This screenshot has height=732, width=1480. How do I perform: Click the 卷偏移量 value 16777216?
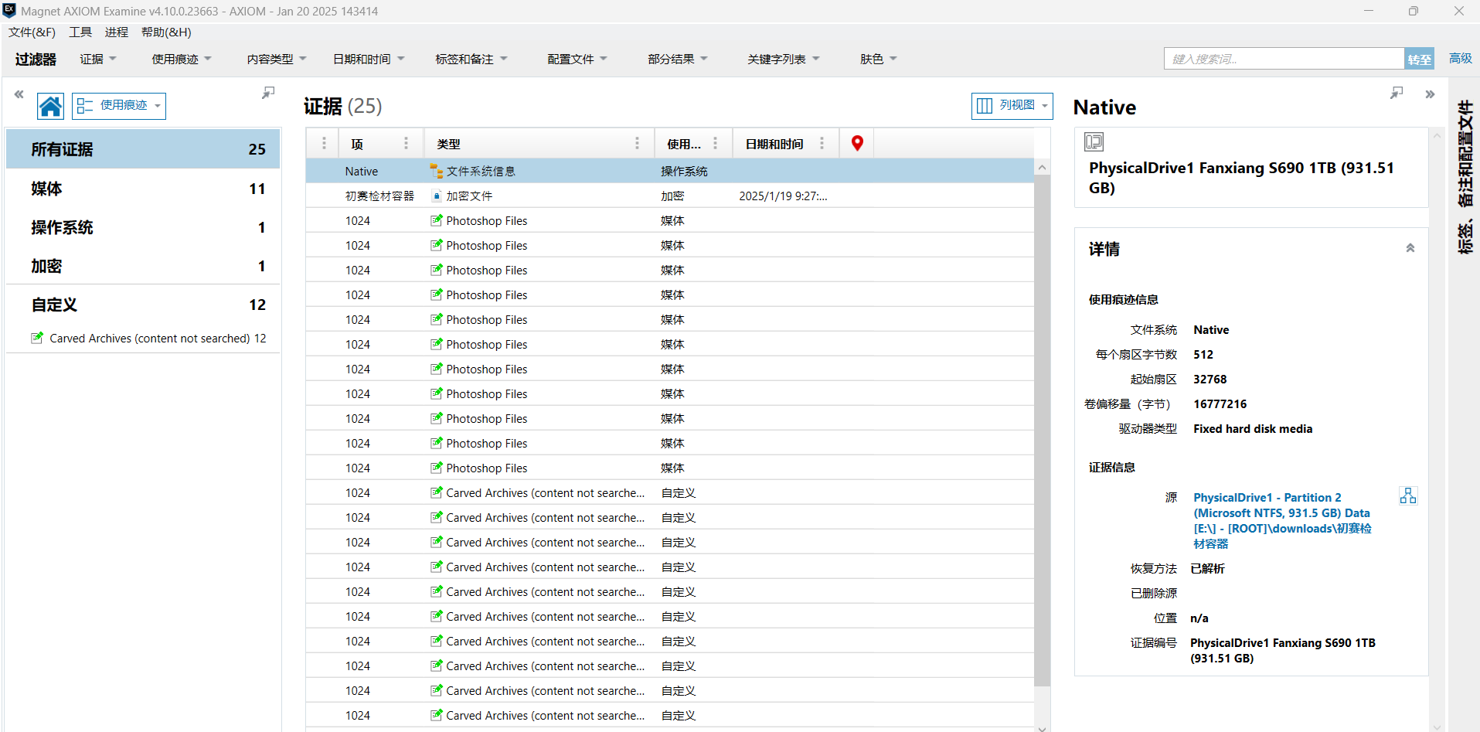tap(1220, 403)
